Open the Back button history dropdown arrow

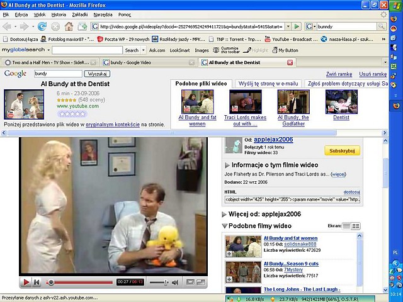[x=15, y=26]
